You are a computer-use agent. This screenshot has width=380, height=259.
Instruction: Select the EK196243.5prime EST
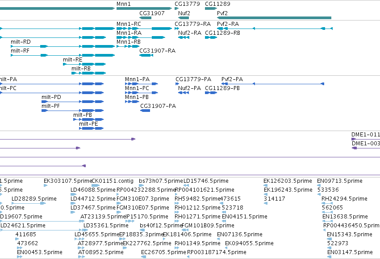coord(266,194)
